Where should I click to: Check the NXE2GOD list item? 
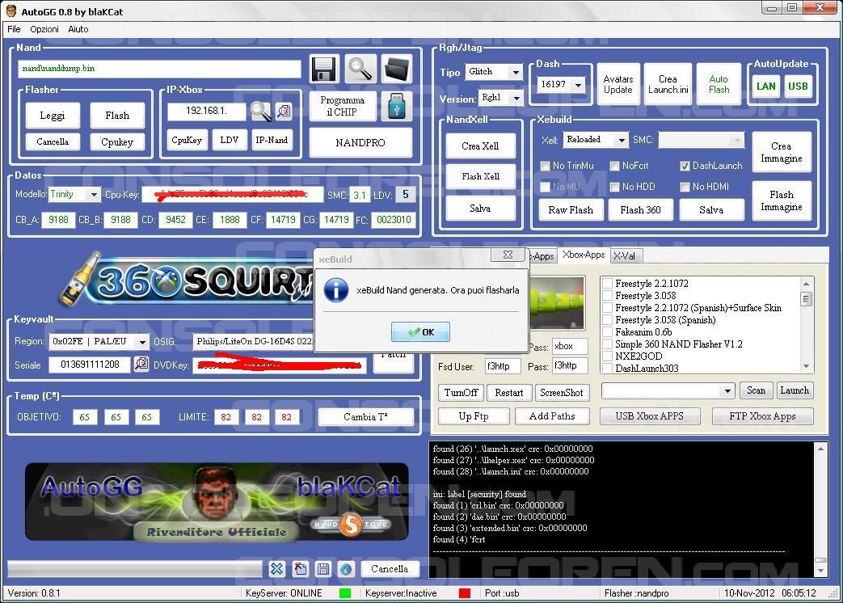point(608,356)
